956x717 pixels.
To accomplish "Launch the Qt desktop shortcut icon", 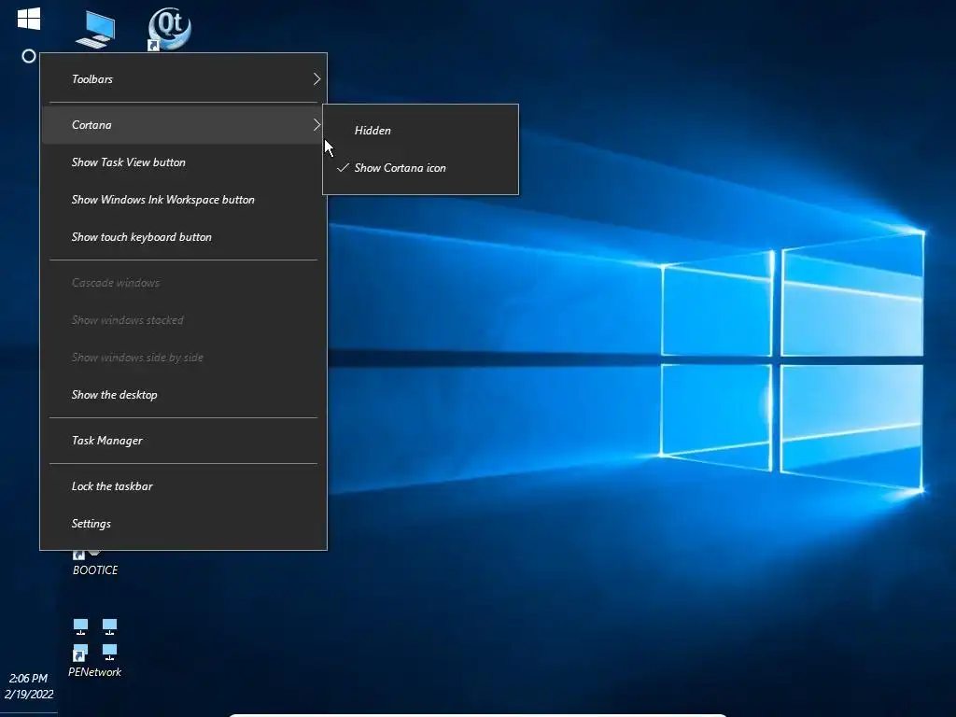I will pyautogui.click(x=169, y=29).
